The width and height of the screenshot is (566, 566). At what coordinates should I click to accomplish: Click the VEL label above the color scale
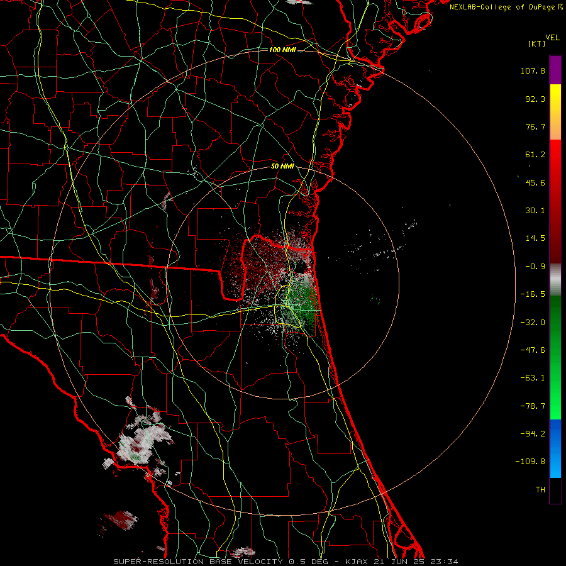553,38
